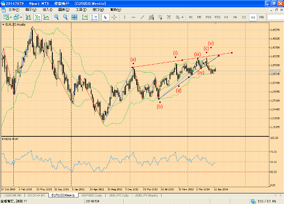Switch to M5 timeframe
This screenshot has height=204, width=284.
pos(199,17)
